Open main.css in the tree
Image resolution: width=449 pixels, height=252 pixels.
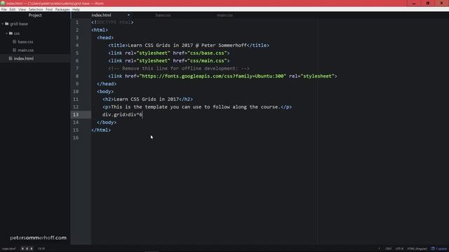point(26,50)
